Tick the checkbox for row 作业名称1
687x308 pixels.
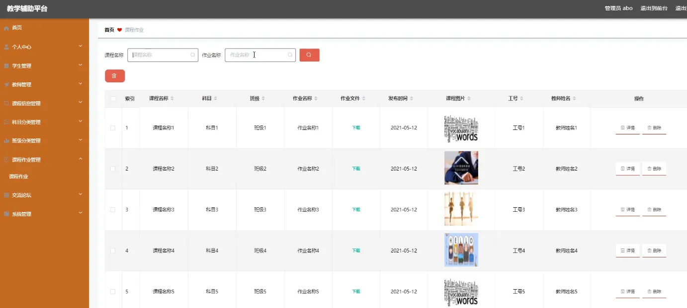(x=113, y=127)
